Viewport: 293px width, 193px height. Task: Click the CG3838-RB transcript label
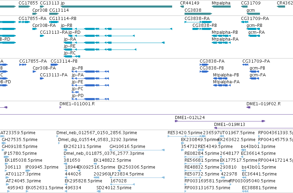(205, 25)
